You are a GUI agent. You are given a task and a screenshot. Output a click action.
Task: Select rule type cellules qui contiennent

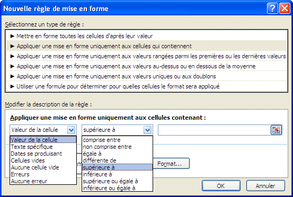(x=146, y=46)
